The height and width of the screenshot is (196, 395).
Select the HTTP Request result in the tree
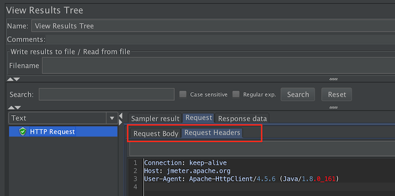pyautogui.click(x=53, y=132)
